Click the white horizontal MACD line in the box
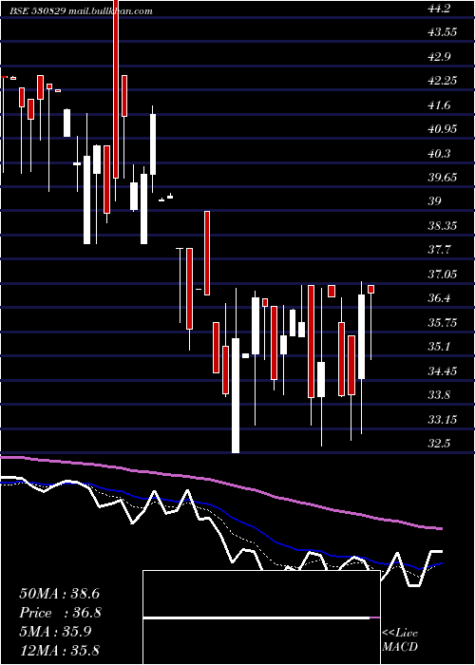475x665 pixels. pos(256,618)
